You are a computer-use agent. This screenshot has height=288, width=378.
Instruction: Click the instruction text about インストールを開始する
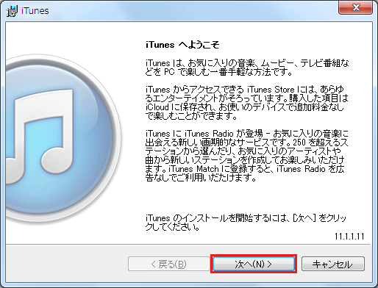(x=246, y=223)
